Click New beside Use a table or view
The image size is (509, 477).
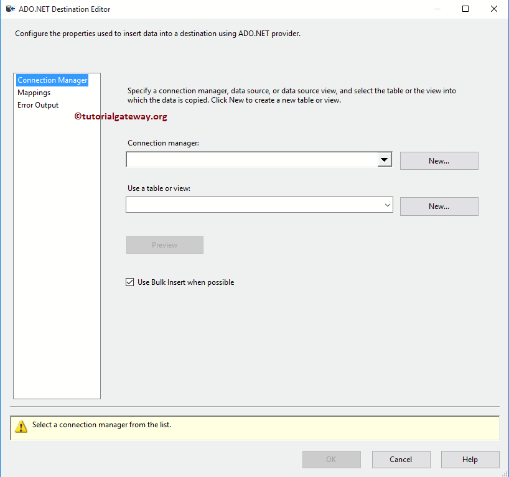pos(439,206)
